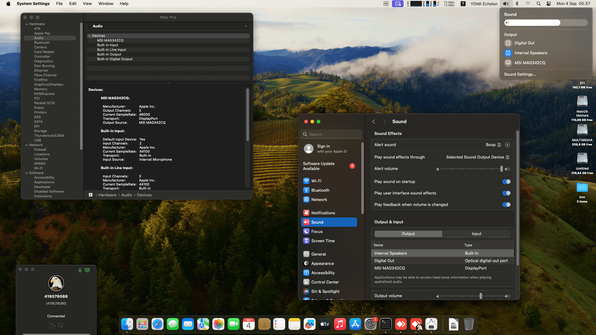Open Terminal from the Dock
Viewport: 596px width, 335px height.
point(386,324)
